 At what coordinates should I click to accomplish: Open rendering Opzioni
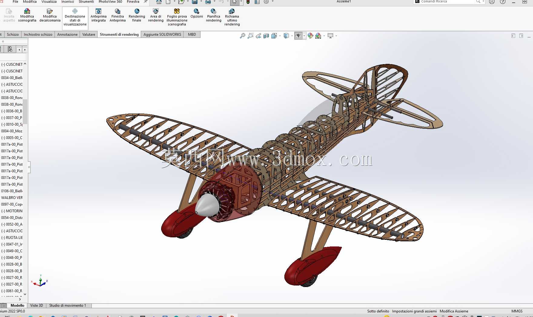coord(197,14)
